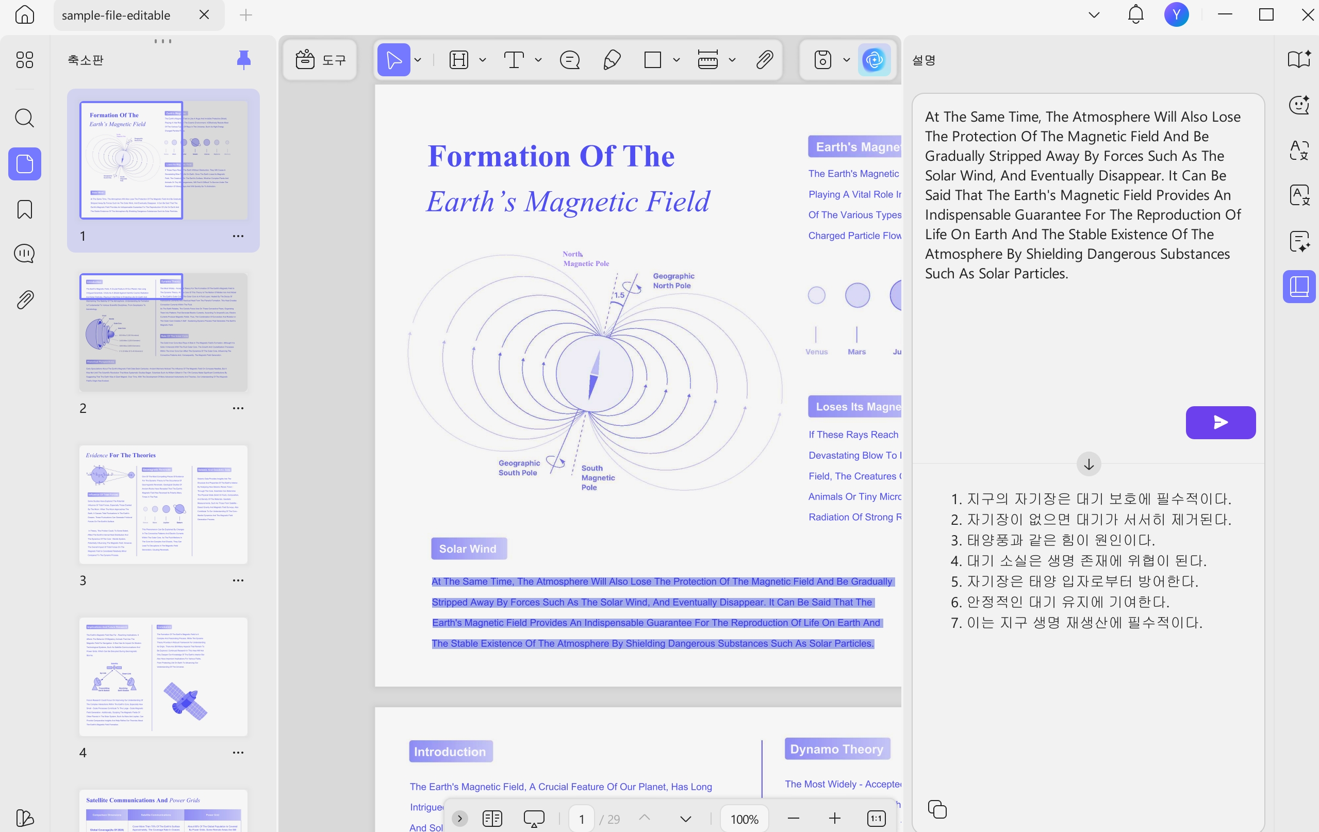Open notifications bell
Viewport: 1319px width, 832px height.
[1135, 15]
